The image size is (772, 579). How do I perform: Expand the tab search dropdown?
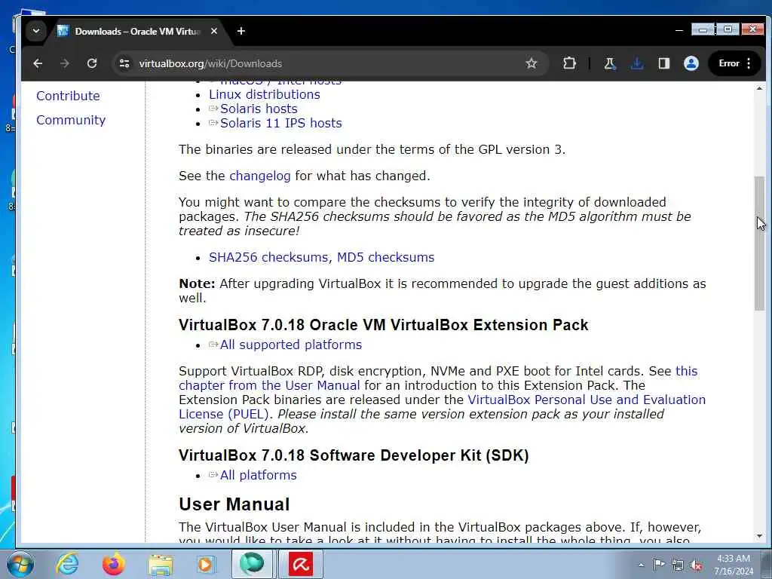coord(36,31)
